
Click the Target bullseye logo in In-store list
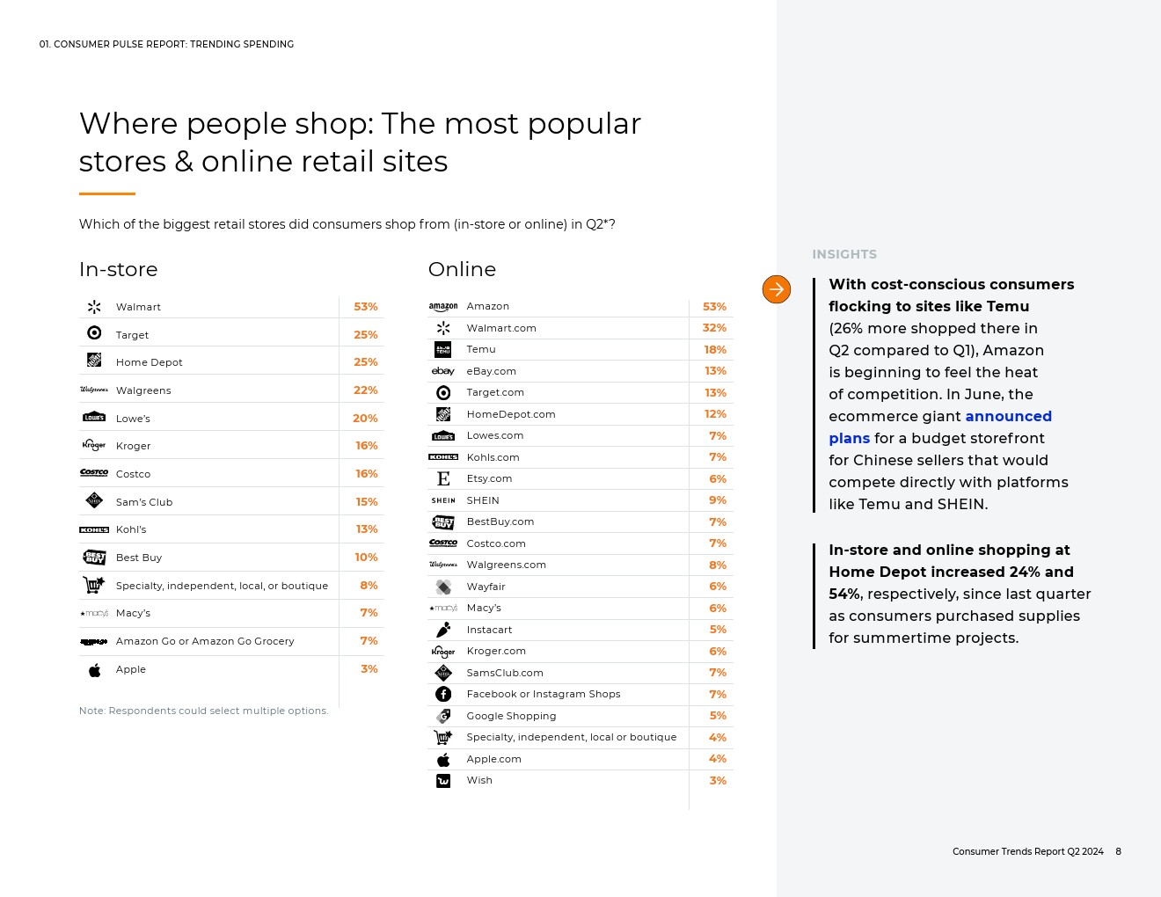click(94, 333)
